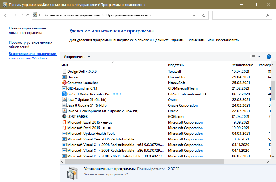Click the refresh button beside address bar
This screenshot has width=276, height=182.
click(204, 15)
